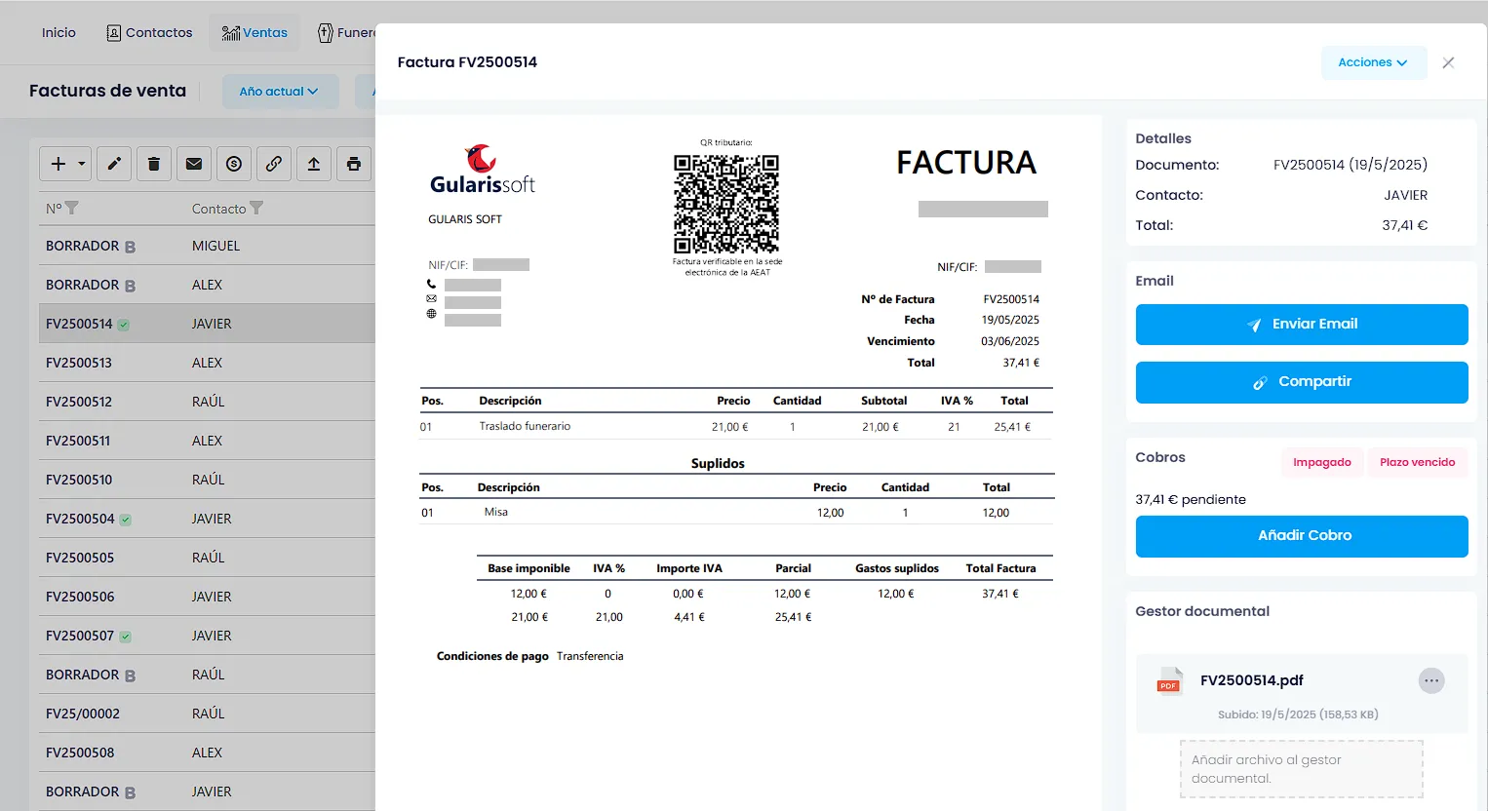Select invoice row FV2500512
Screen dimensions: 1488x811
(207, 402)
